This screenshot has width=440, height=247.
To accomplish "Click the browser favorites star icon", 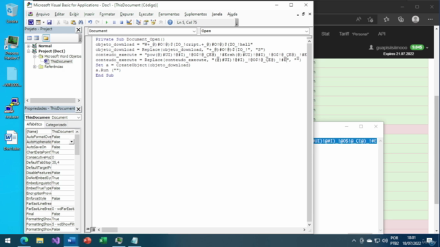I will pyautogui.click(x=386, y=19).
